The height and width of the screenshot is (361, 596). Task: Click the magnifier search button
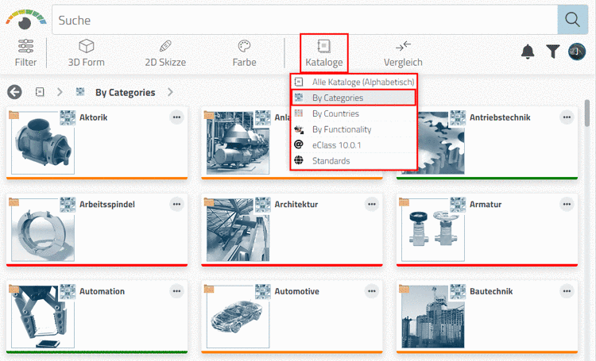tap(572, 20)
